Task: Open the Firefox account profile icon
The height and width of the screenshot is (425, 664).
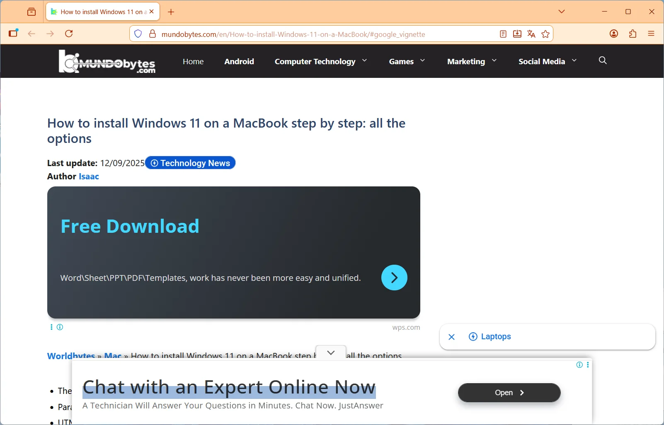Action: click(x=614, y=34)
